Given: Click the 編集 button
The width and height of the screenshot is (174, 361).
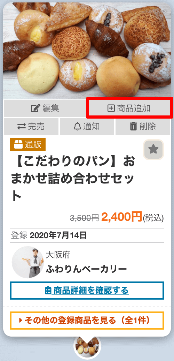Looking at the screenshot, I should click(x=45, y=108).
